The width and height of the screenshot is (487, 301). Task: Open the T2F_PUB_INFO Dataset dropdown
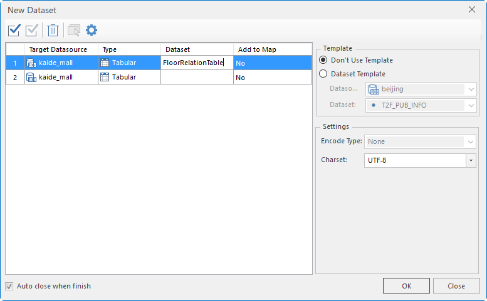click(470, 105)
